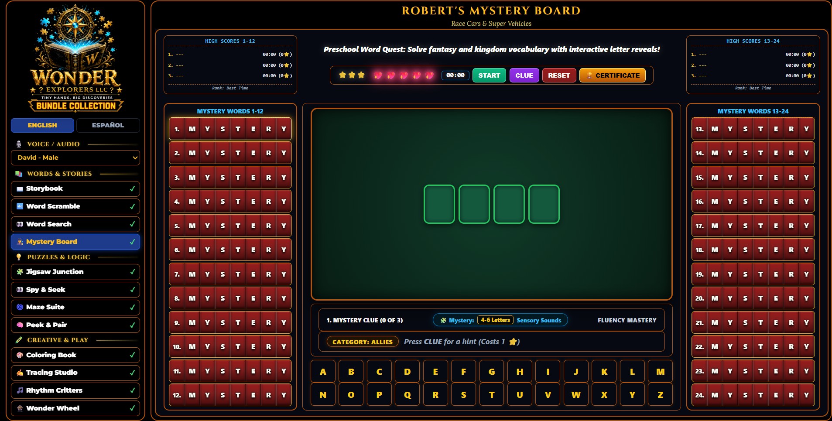Screen dimensions: 832x421
Task: Click the Category: Allies badge
Action: (363, 342)
